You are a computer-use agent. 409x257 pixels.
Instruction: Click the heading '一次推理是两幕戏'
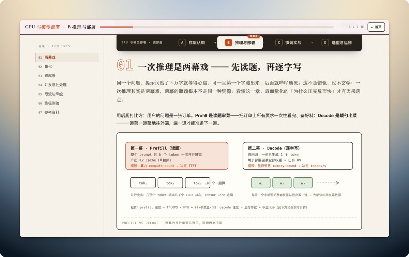[x=173, y=67]
